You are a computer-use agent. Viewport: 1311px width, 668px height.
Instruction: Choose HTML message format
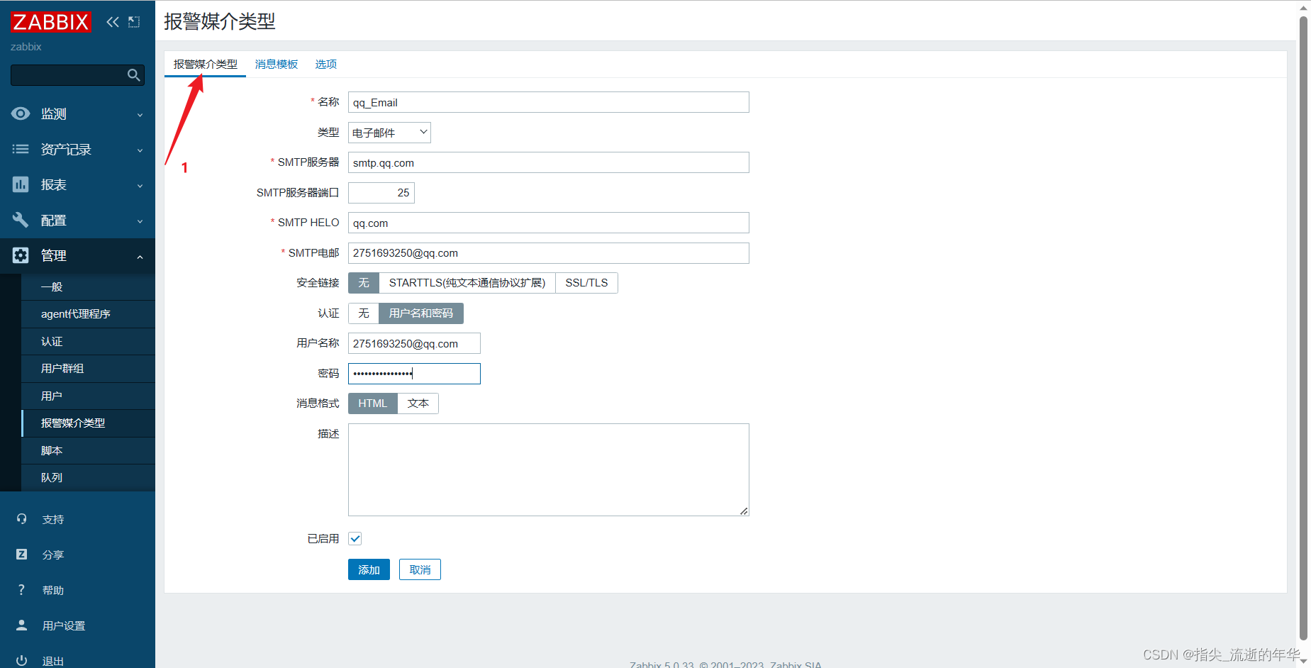coord(372,403)
